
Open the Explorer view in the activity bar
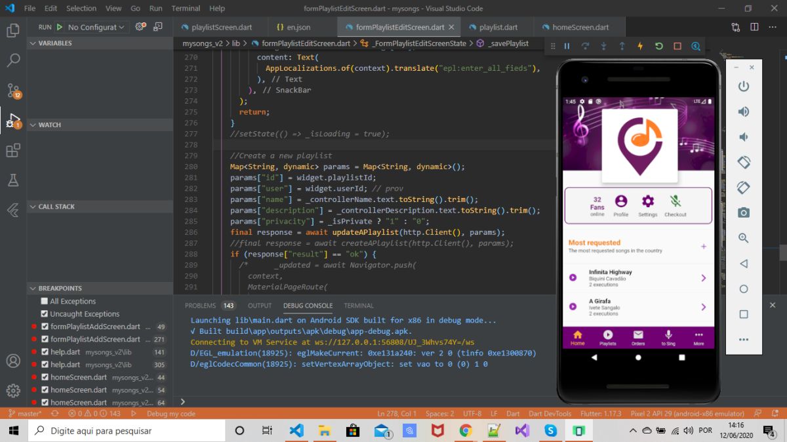pos(13,30)
